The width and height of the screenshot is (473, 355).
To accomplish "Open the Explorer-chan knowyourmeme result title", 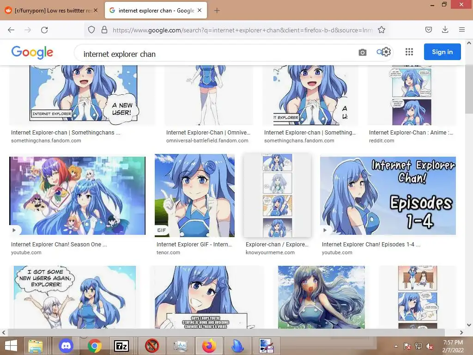I will point(277,245).
